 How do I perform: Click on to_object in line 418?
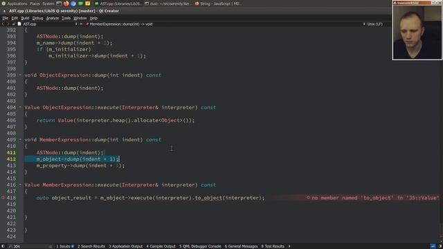click(208, 198)
